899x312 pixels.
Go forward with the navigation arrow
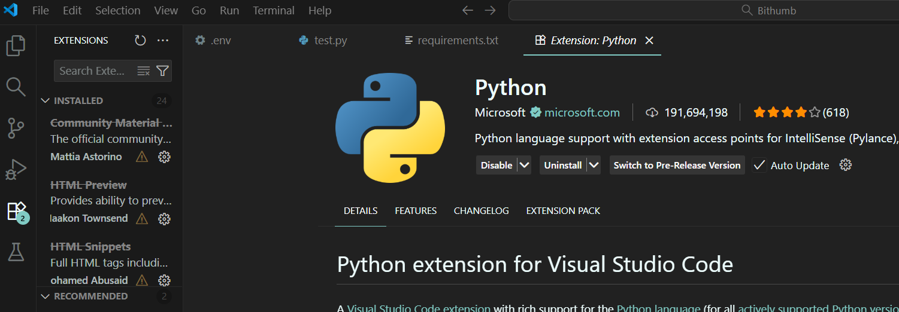(x=490, y=10)
